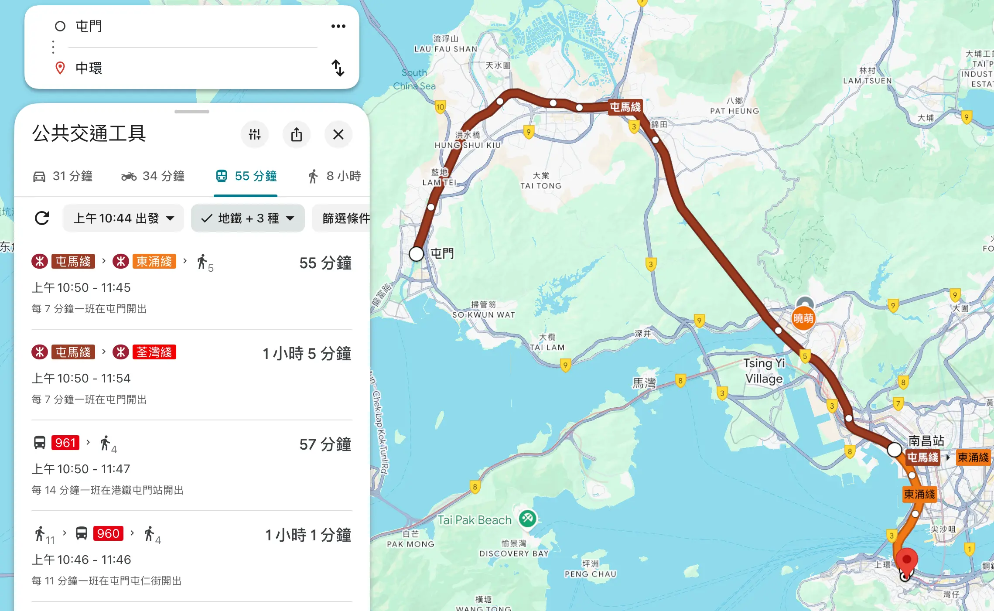The height and width of the screenshot is (611, 994).
Task: Open the three-dot more options menu
Action: (338, 26)
